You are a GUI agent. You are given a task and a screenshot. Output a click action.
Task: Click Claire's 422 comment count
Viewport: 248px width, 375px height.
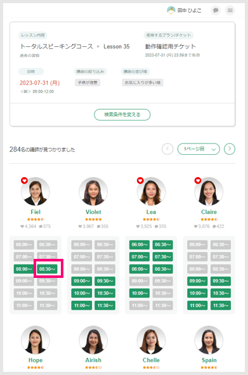coord(218,227)
